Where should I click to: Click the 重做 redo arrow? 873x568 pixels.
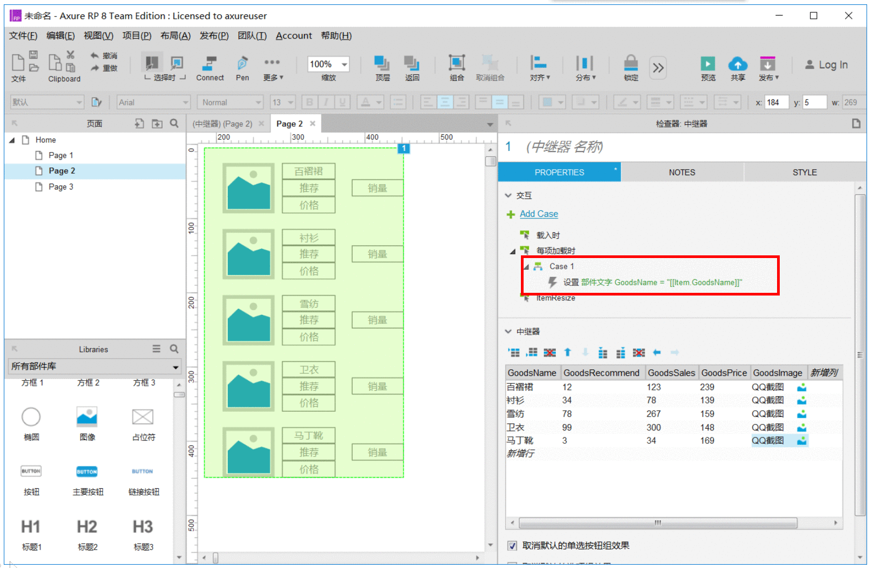95,68
